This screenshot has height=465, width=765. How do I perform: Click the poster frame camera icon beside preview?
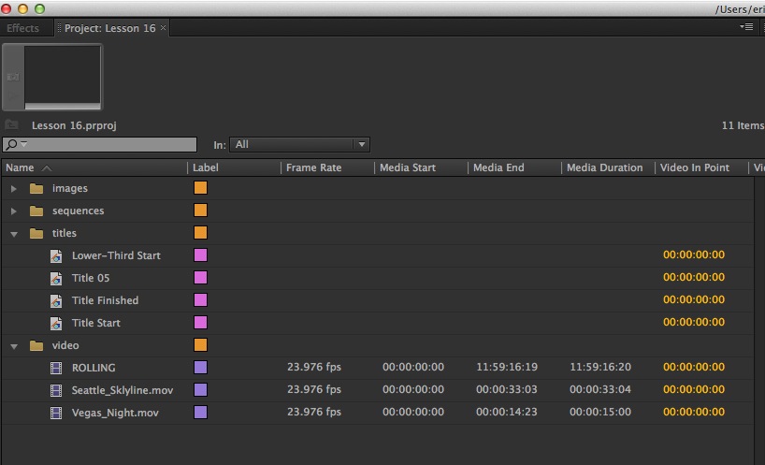(x=13, y=77)
